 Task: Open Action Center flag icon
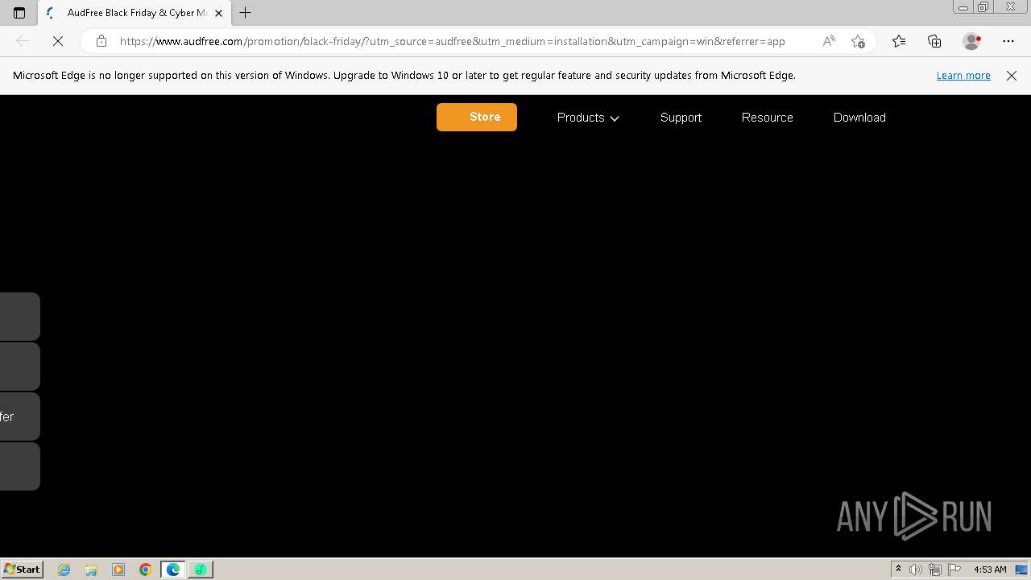(954, 570)
